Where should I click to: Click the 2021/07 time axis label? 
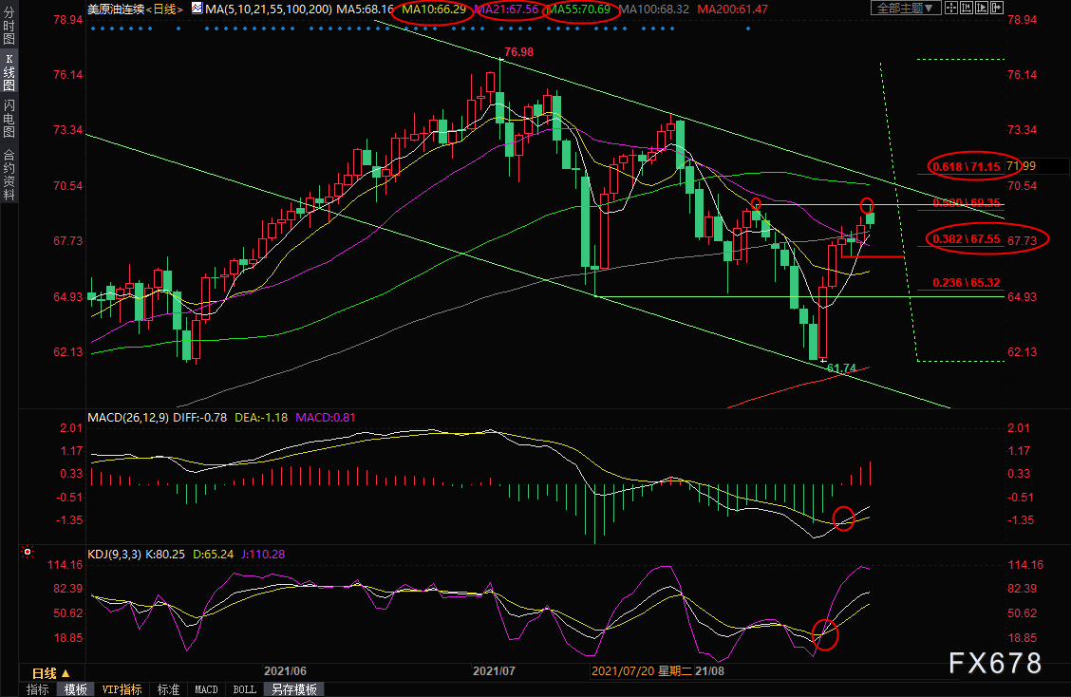(x=494, y=671)
